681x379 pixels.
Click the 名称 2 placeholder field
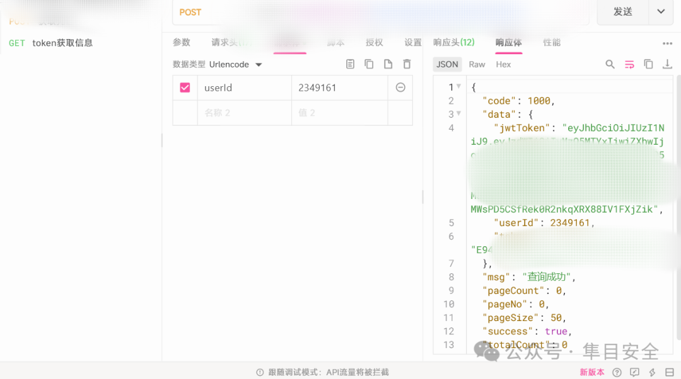[245, 113]
